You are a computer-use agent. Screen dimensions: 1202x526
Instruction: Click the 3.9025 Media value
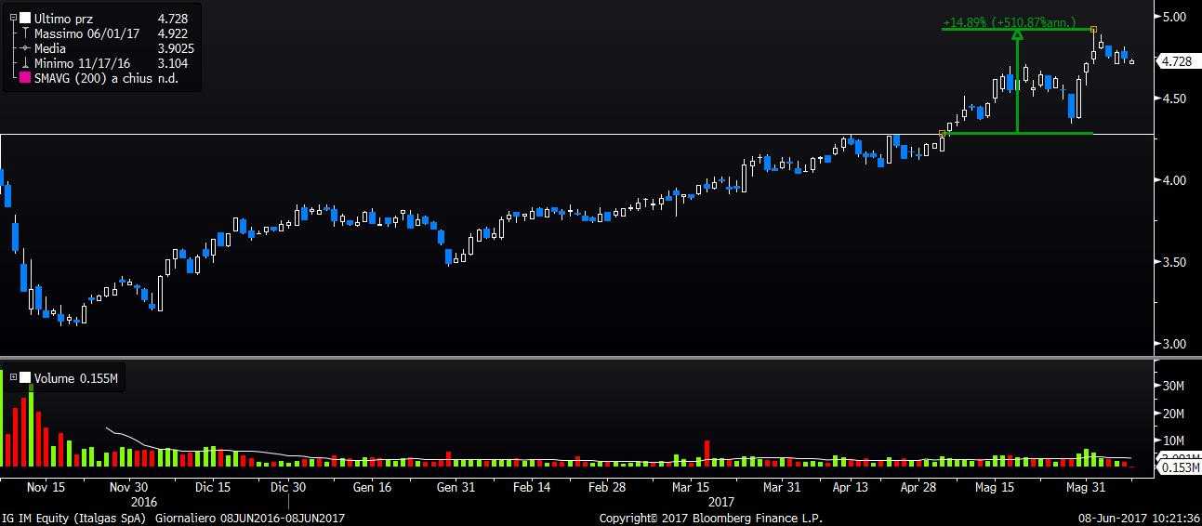176,48
